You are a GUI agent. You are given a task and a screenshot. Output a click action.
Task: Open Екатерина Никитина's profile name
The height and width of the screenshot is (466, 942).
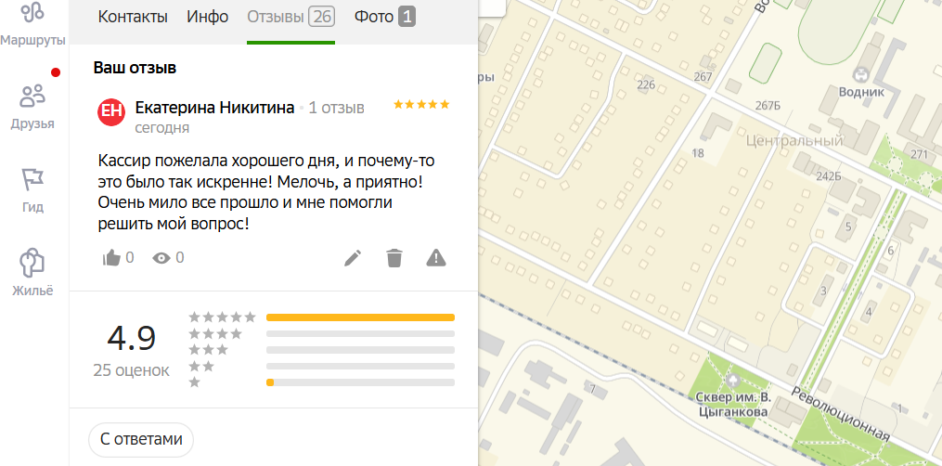coord(215,108)
